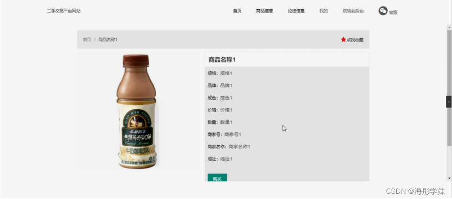
Task: Select 跳转到后台 to open admin backend
Action: tap(353, 11)
